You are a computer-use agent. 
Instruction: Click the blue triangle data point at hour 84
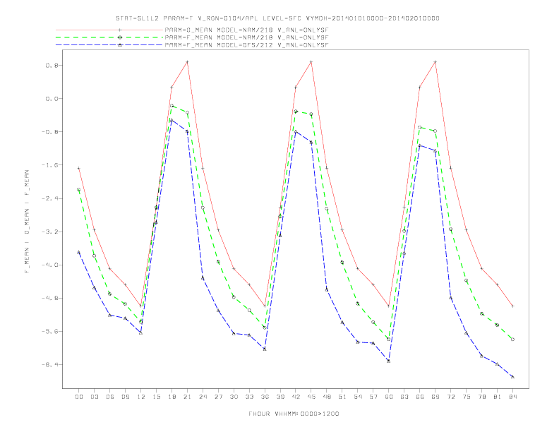(x=512, y=377)
